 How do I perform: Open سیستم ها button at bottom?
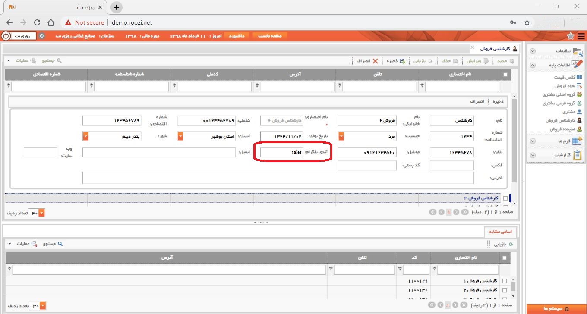pos(556,309)
